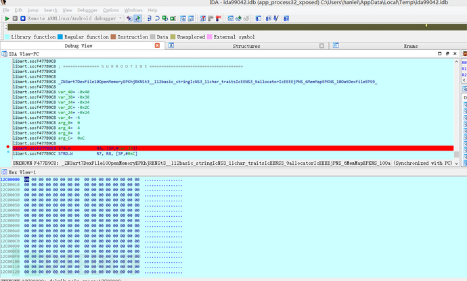Click the second of two blue window toolbar icons
The height and width of the screenshot is (281, 467).
pyautogui.click(x=191, y=18)
